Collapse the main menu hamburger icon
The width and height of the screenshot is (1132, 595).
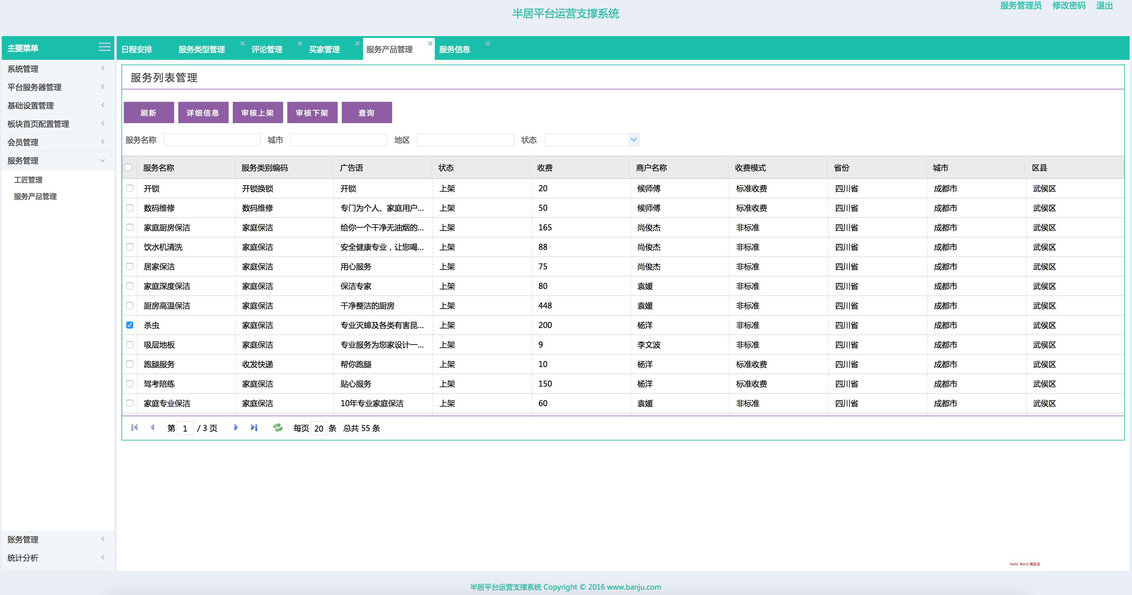coord(105,47)
